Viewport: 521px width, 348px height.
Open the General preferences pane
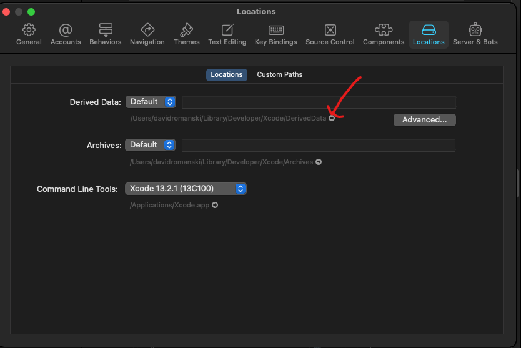29,34
